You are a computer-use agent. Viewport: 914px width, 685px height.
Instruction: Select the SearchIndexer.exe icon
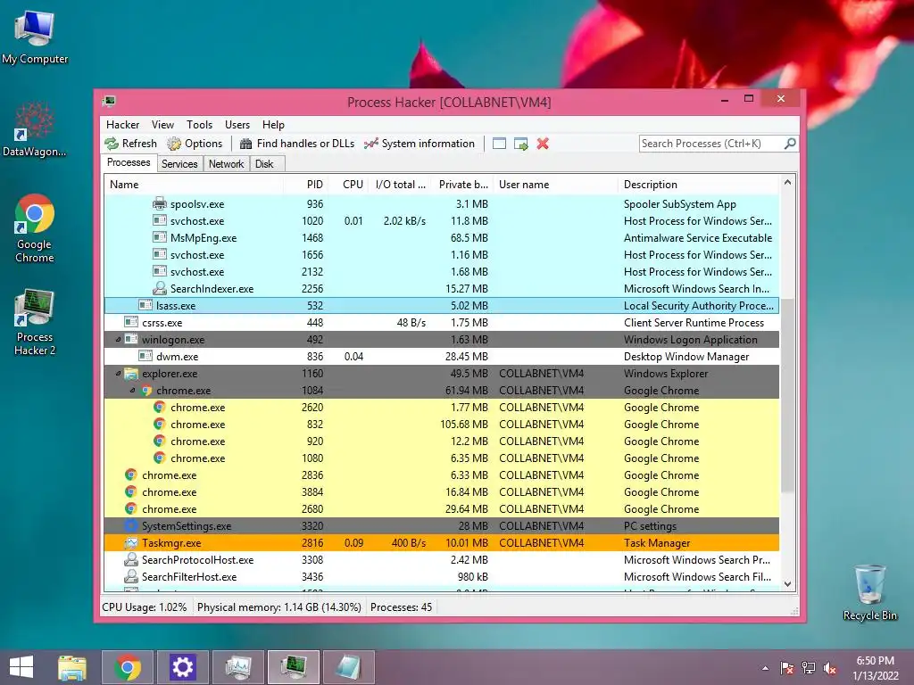(159, 288)
